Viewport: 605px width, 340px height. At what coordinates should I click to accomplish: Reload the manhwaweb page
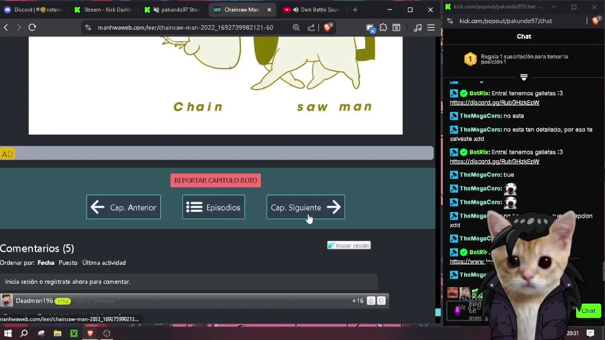pyautogui.click(x=32, y=27)
